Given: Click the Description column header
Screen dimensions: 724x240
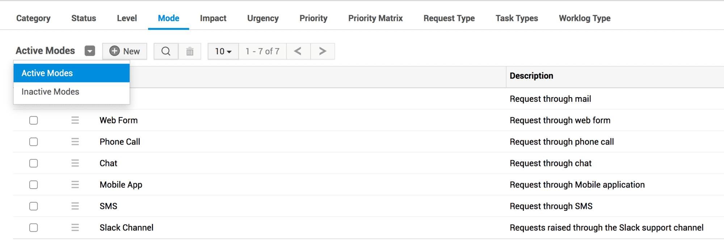Looking at the screenshot, I should (531, 76).
